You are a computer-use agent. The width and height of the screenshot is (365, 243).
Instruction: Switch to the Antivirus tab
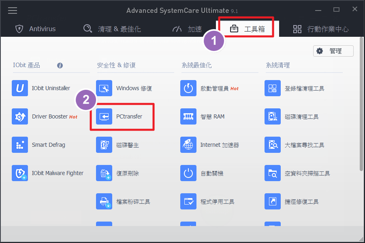pyautogui.click(x=35, y=29)
